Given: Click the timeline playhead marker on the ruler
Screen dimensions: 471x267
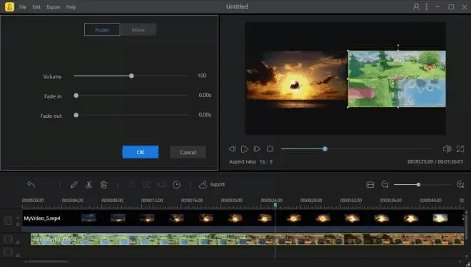Looking at the screenshot, I should (x=275, y=205).
